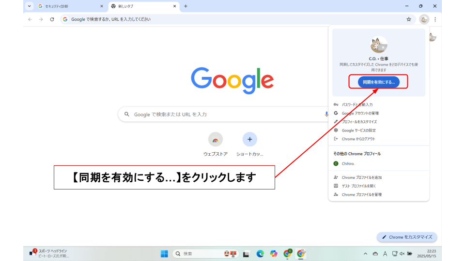The image size is (465, 261).
Task: Open Google アカウントの管理
Action: [379, 113]
